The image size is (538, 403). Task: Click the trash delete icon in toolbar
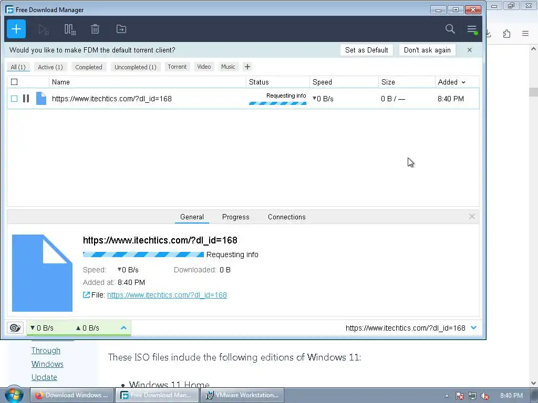point(95,29)
